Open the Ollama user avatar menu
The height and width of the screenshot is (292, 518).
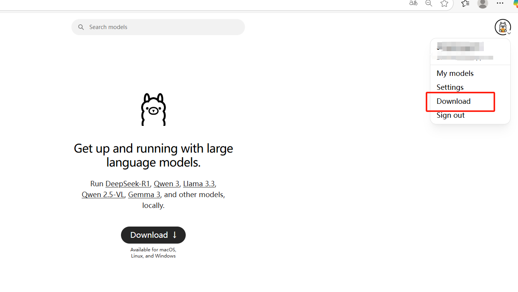tap(503, 27)
